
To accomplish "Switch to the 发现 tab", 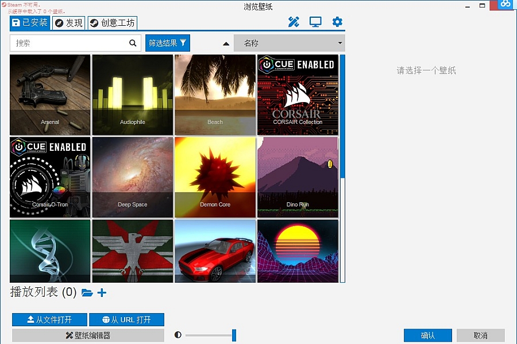I will coord(68,23).
